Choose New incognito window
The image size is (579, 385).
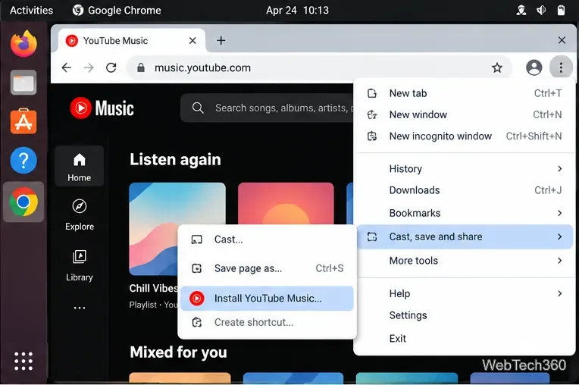464,136
